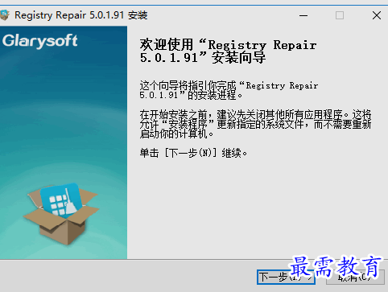Click the Registry Repair box illustration
388x292 pixels.
[61, 213]
